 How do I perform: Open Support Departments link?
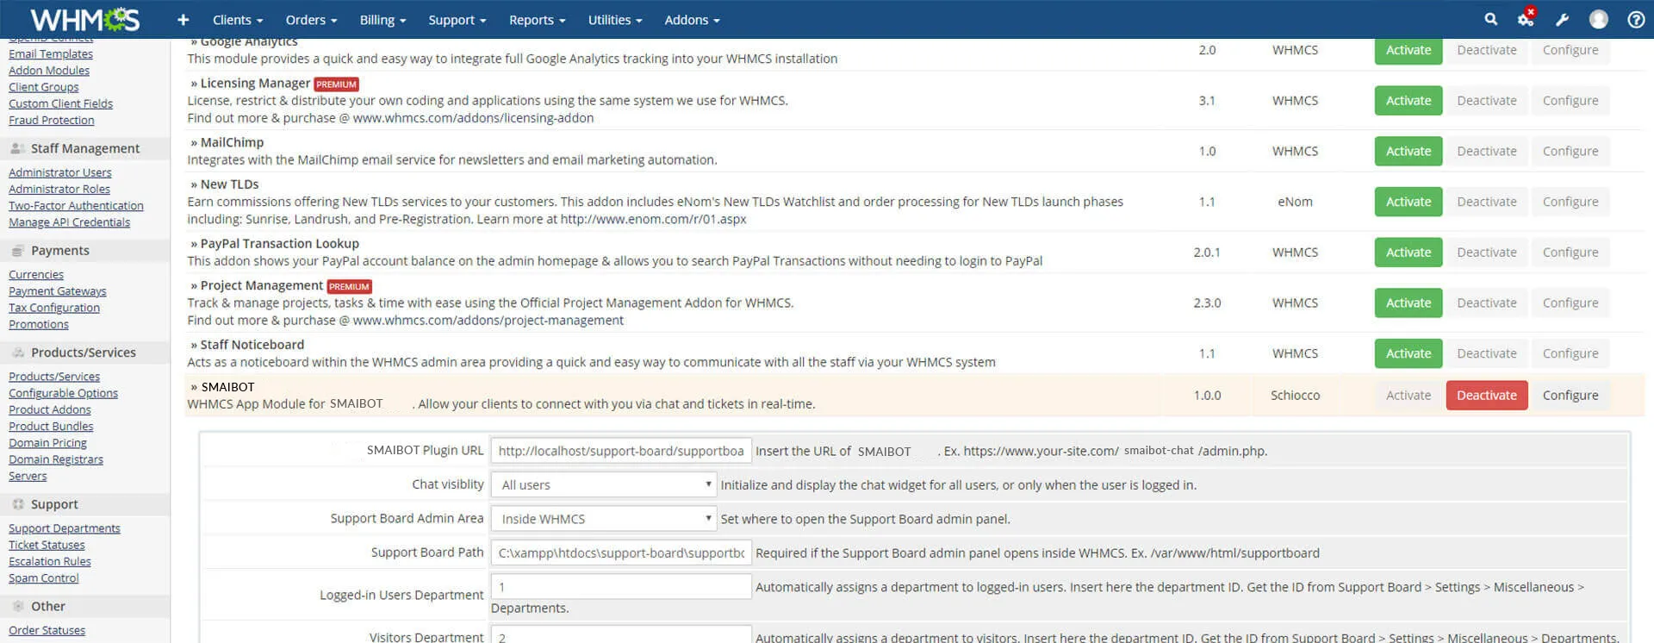point(65,528)
